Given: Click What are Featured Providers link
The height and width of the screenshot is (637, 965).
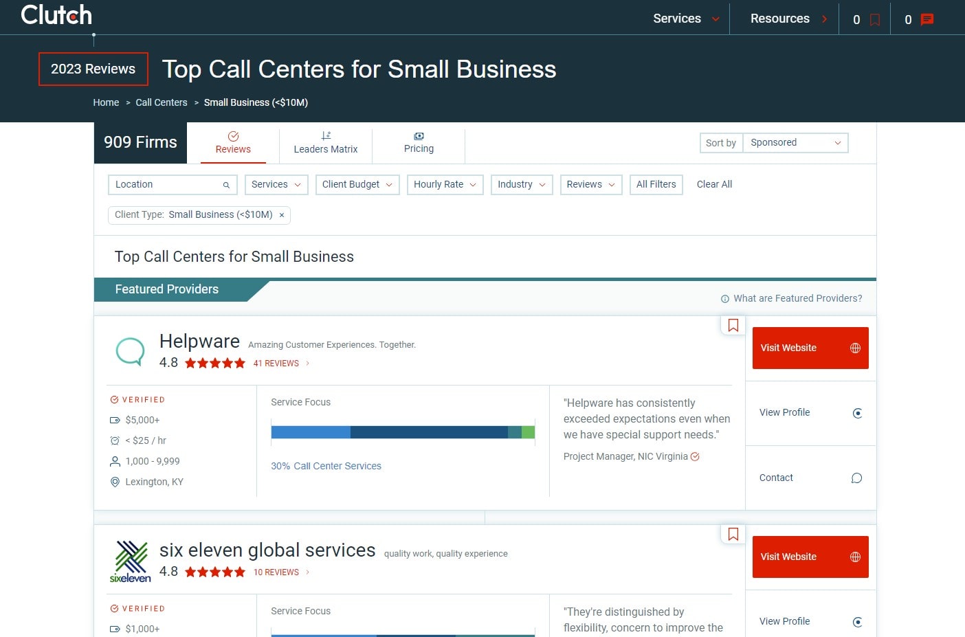Looking at the screenshot, I should point(797,298).
